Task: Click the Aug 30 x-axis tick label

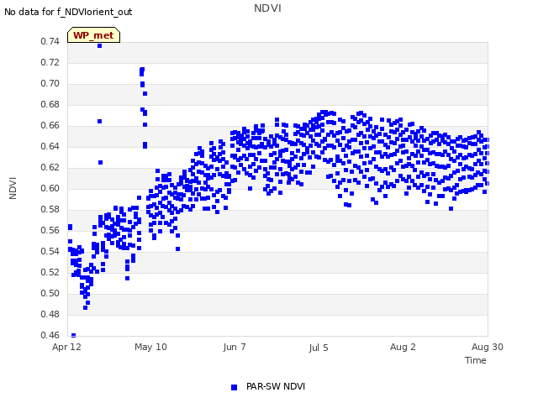Action: (488, 347)
